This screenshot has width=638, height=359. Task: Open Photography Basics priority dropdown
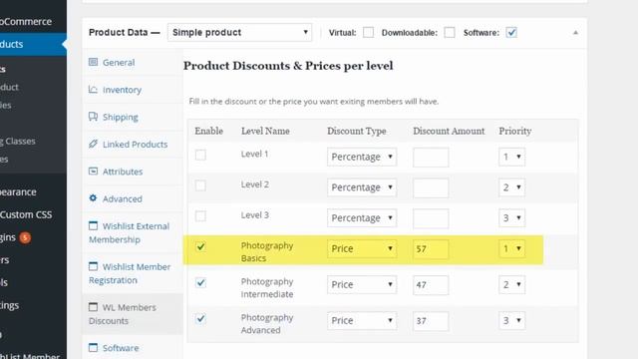click(x=511, y=248)
